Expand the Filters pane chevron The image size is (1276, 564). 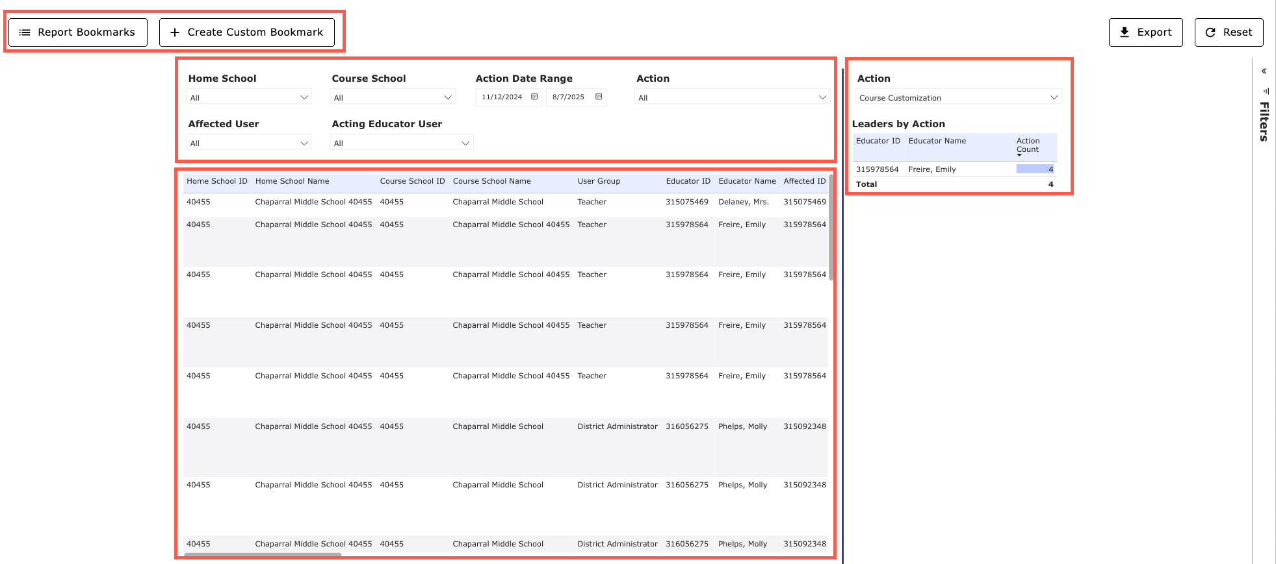1264,71
